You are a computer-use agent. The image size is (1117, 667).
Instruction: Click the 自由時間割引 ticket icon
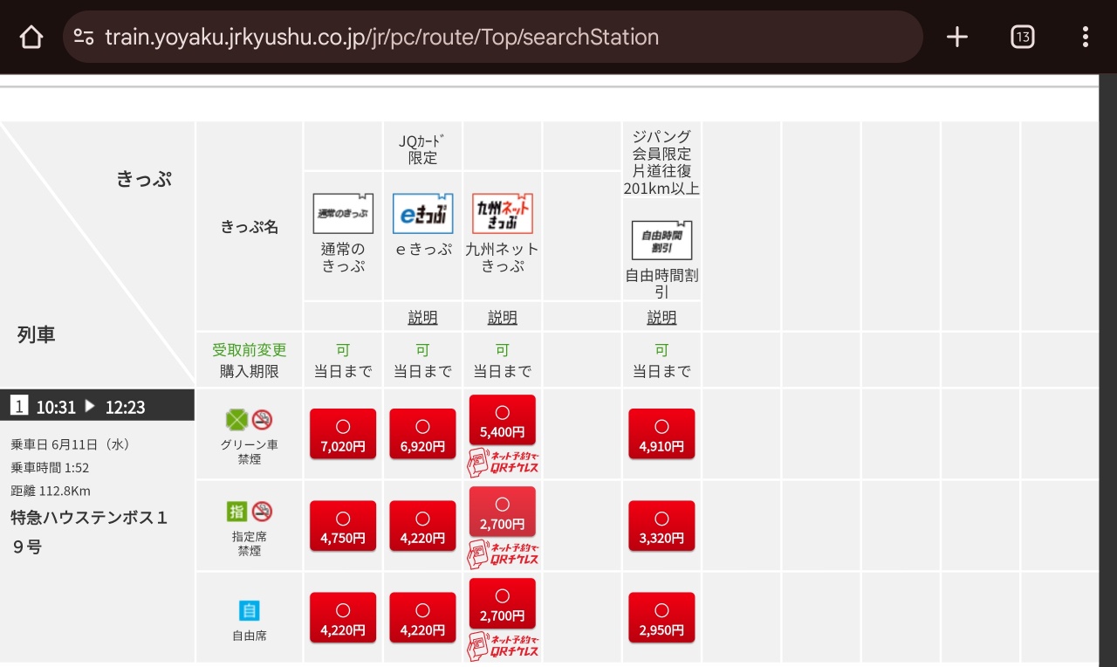coord(661,240)
